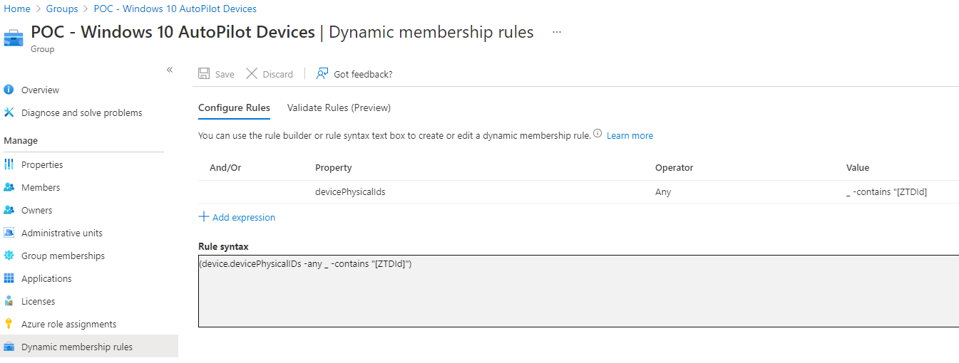
Task: Switch to Validate Rules (Preview) tab
Action: pyautogui.click(x=339, y=108)
